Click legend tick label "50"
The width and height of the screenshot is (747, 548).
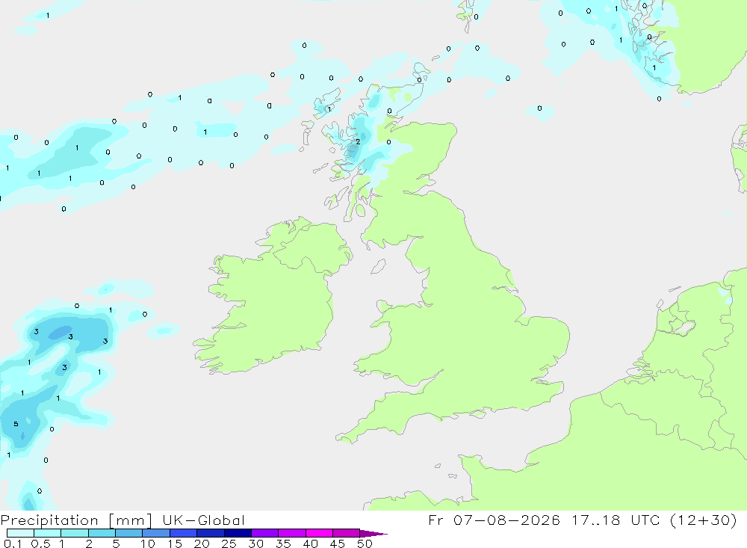[x=365, y=544]
